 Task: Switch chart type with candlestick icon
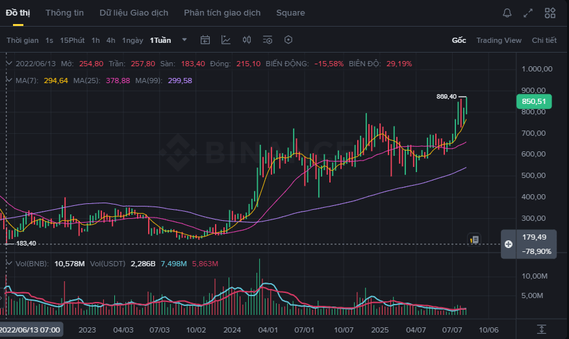247,40
